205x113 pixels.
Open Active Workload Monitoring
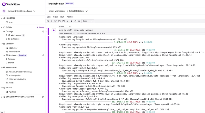coord(19,72)
